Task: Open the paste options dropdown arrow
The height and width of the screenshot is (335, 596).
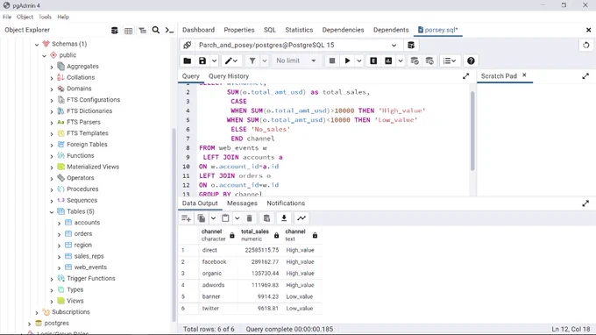Action: point(238,218)
